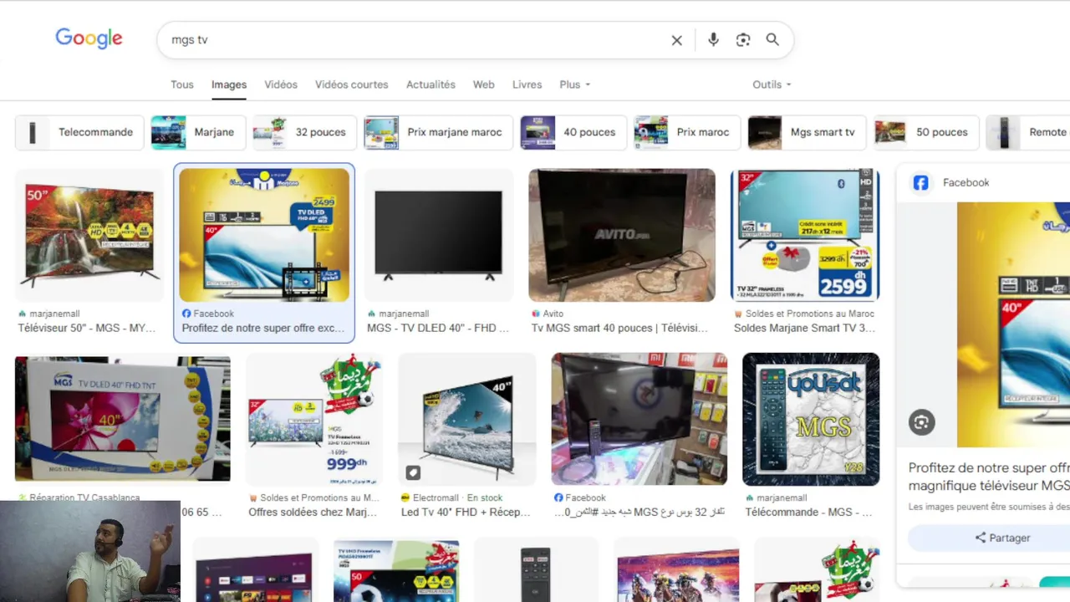Screen dimensions: 1070x602
Task: Open the 999 dh offer thumbnail
Action: tap(314, 419)
